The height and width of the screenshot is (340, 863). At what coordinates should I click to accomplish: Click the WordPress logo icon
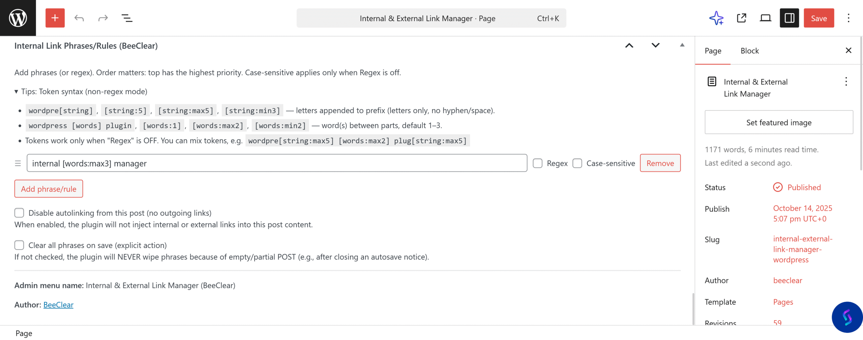(18, 18)
